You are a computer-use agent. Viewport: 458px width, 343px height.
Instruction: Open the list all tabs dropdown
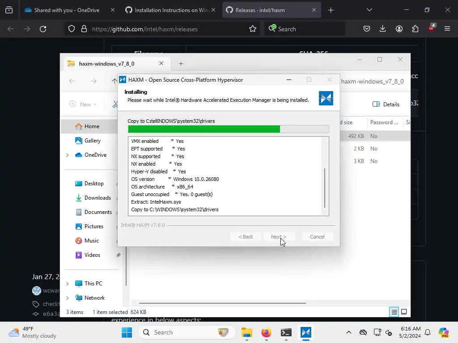click(369, 10)
